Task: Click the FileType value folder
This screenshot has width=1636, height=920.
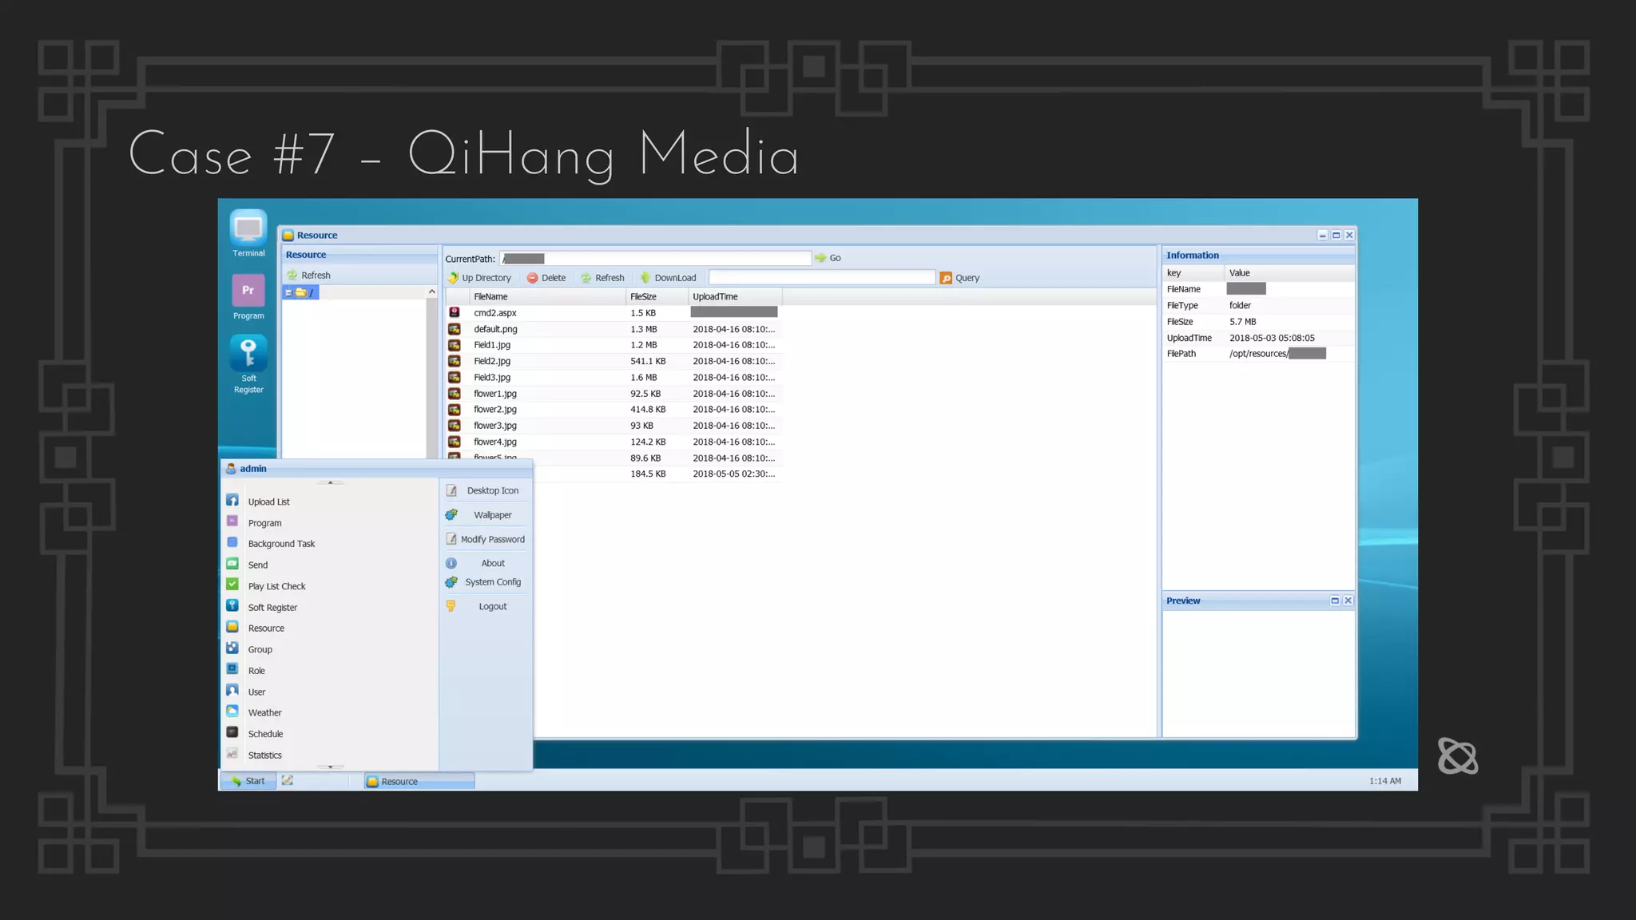Action: click(x=1240, y=306)
